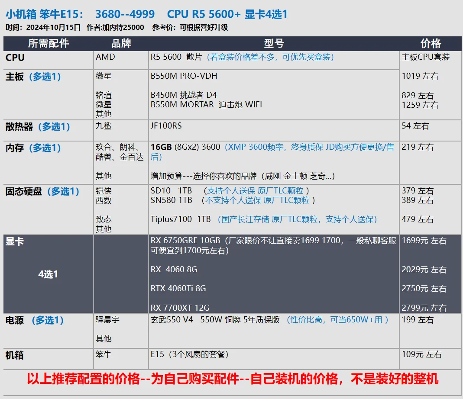Click the 显卡 row label
Screen dimensions: 463x399
tap(15, 241)
